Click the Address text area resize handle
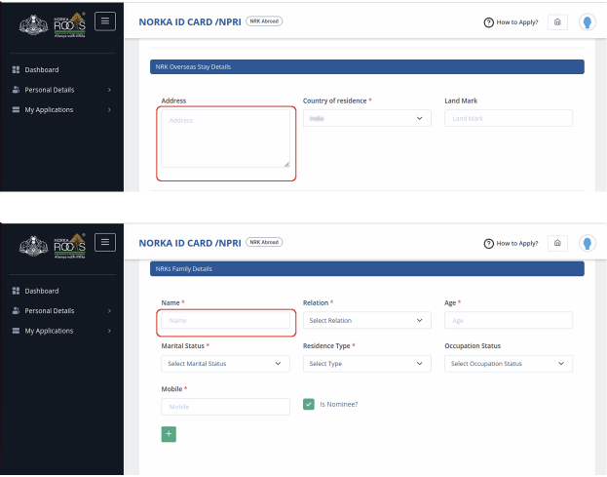Image resolution: width=607 pixels, height=477 pixels. pyautogui.click(x=286, y=164)
